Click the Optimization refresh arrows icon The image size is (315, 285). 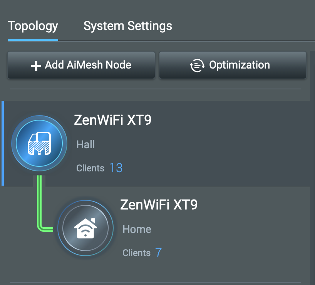[197, 65]
